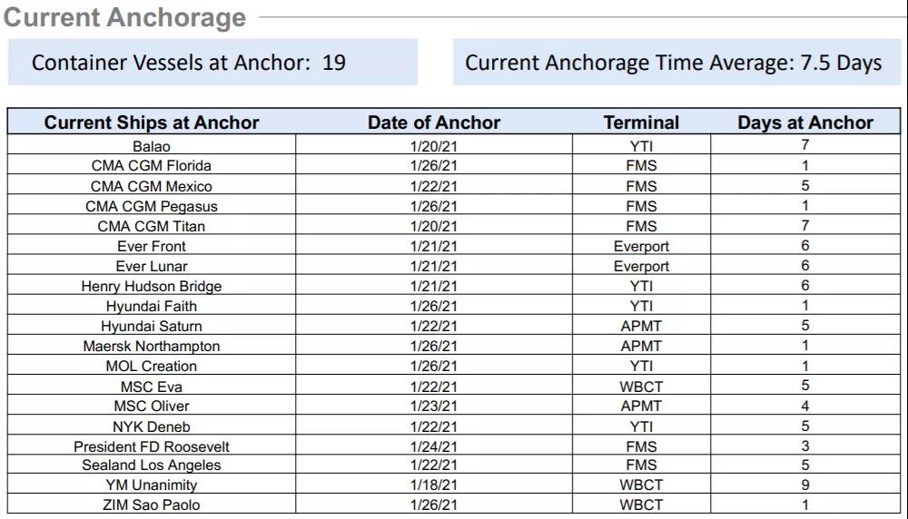Select the Balao ship name cell
908x519 pixels.
[x=152, y=146]
